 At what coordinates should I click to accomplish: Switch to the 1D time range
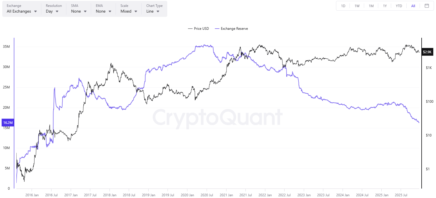pos(343,5)
